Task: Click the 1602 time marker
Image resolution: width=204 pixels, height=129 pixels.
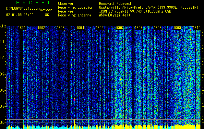Action: point(41,28)
